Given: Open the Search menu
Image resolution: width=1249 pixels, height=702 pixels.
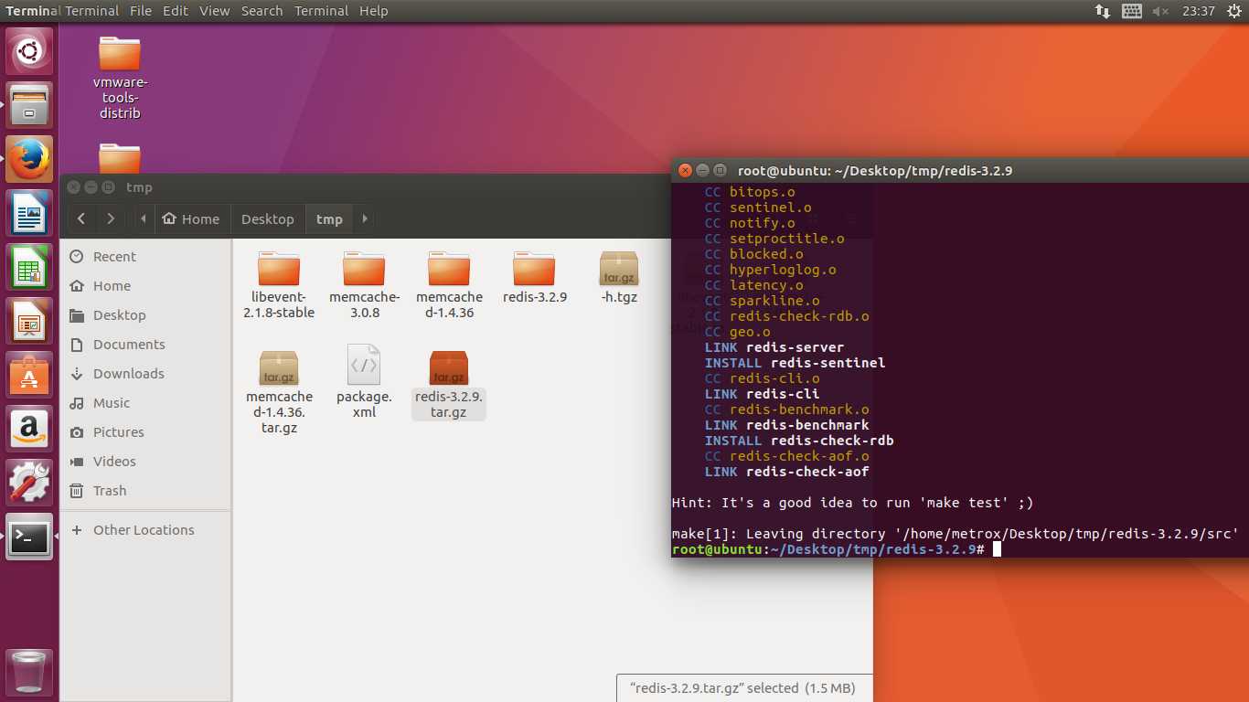Looking at the screenshot, I should (x=262, y=11).
